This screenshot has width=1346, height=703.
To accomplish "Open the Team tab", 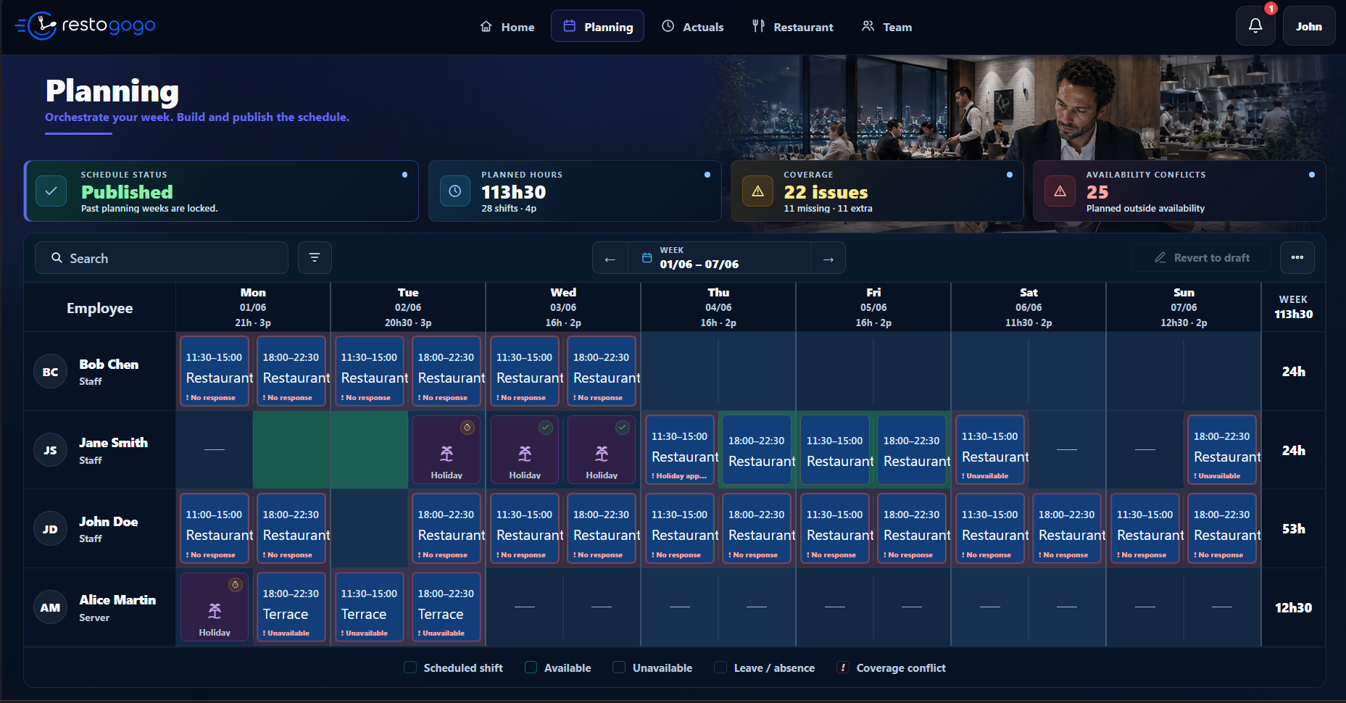I will tap(887, 27).
